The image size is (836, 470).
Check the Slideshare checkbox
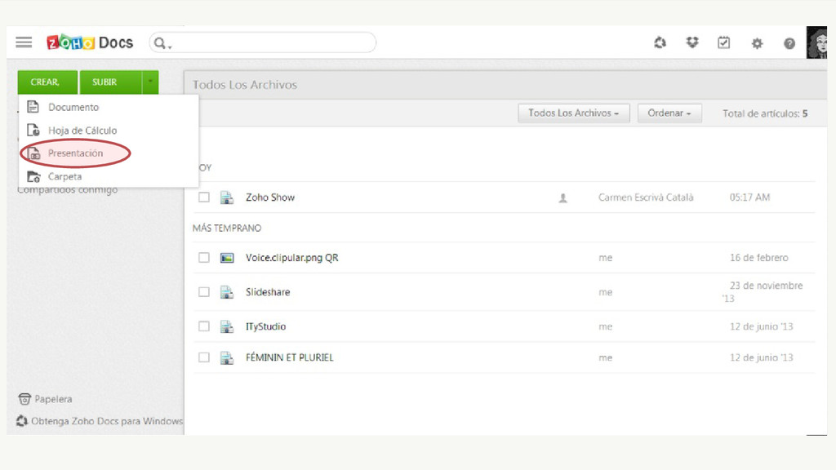tap(203, 292)
